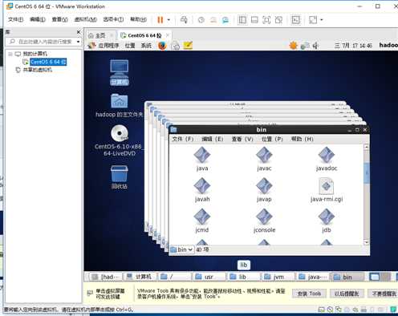The image size is (398, 316).
Task: Click the orange update notifier icon
Action: 294,46
